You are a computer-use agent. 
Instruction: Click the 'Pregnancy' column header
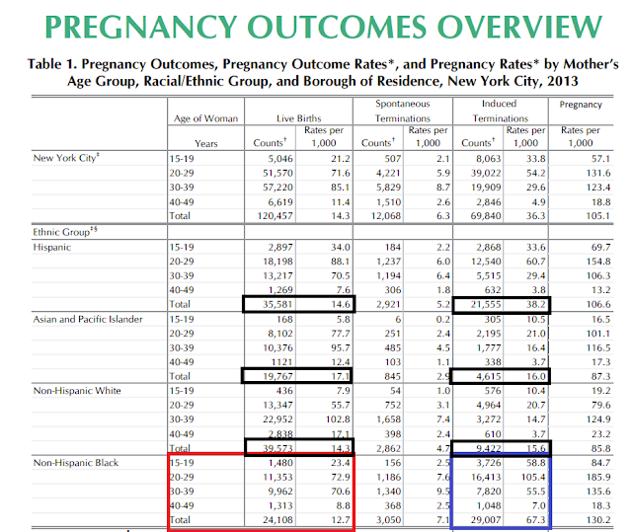tap(581, 105)
